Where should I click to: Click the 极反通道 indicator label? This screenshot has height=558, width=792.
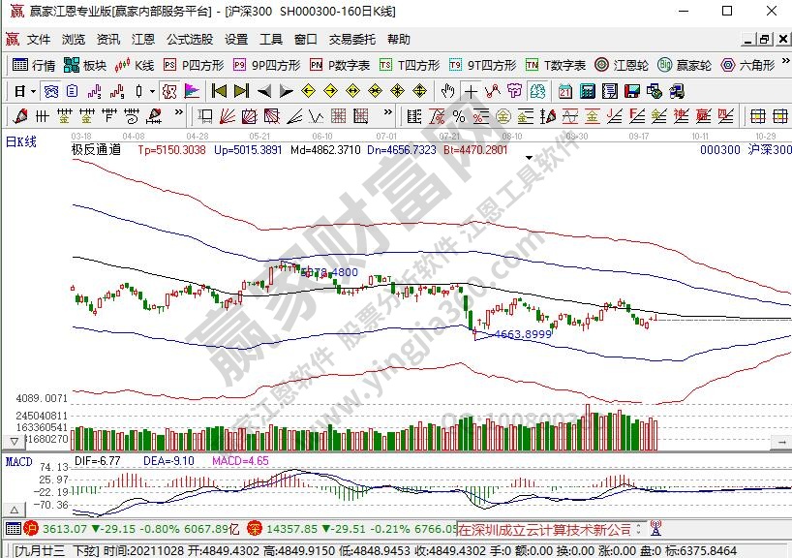pyautogui.click(x=97, y=150)
